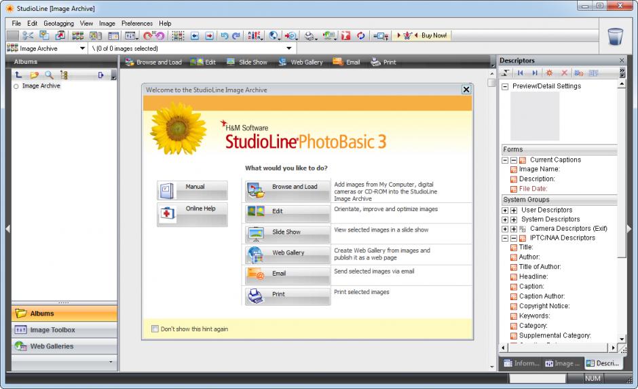This screenshot has height=389, width=638.
Task: Close the welcome dialog with X
Action: tap(466, 90)
